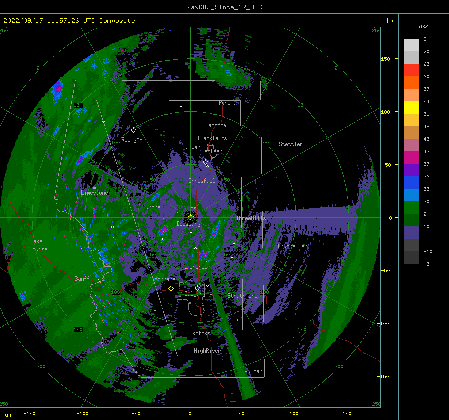This screenshot has height=420, width=449.
Task: Click the HighRiver label
Action: point(207,351)
